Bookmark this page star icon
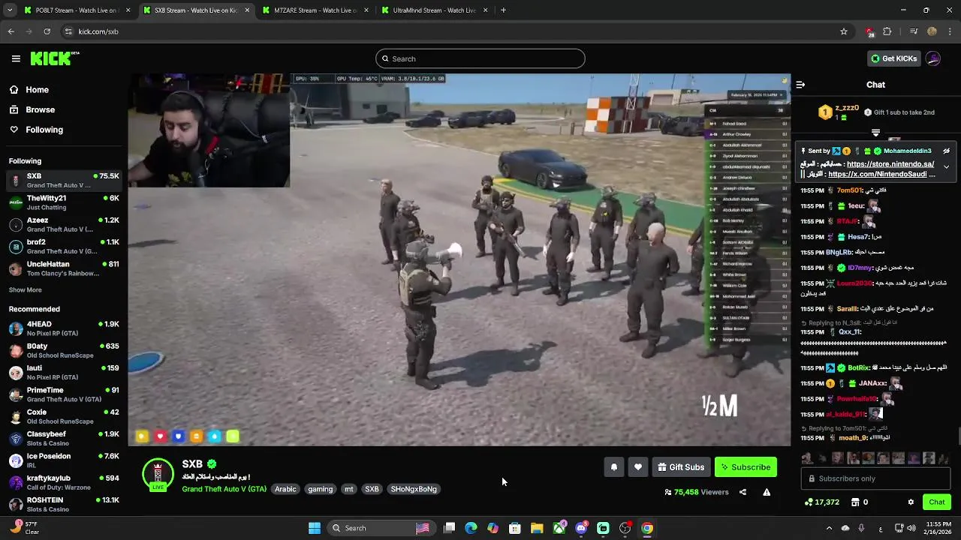Viewport: 961px width, 540px height. pyautogui.click(x=844, y=31)
